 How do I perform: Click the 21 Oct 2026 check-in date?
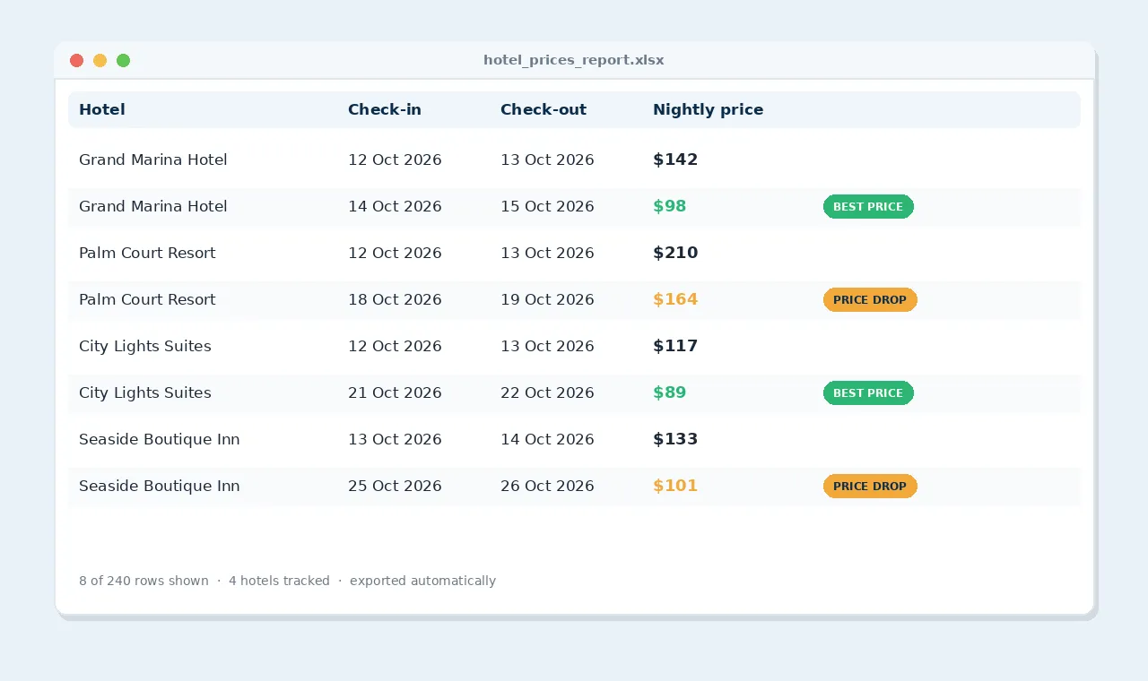pos(395,392)
